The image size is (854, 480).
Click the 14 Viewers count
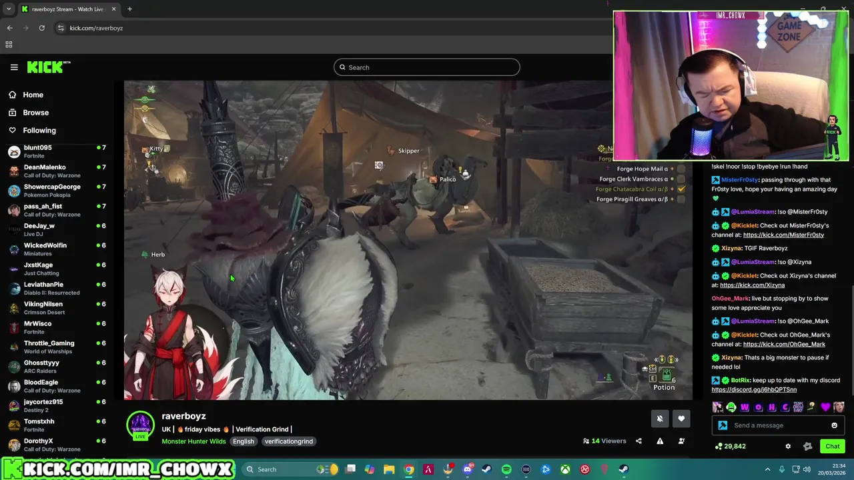[x=604, y=441]
